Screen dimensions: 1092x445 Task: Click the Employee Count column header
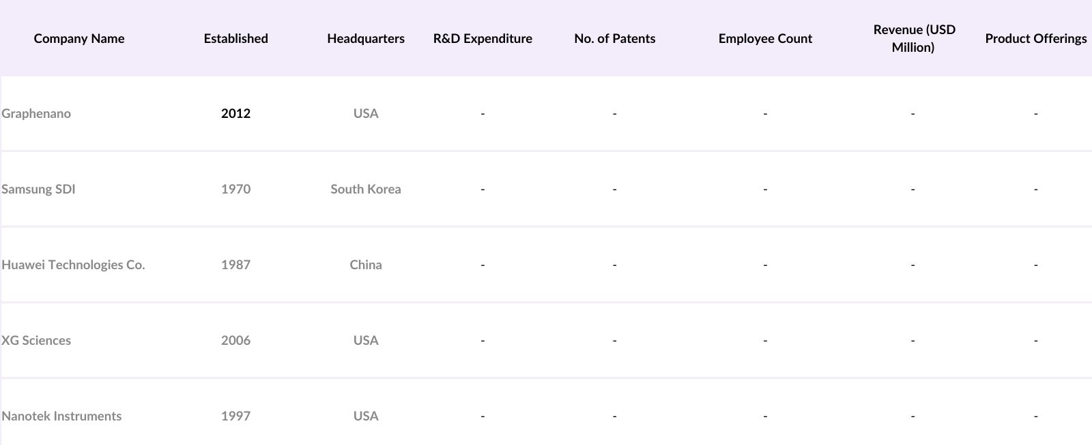(x=765, y=38)
